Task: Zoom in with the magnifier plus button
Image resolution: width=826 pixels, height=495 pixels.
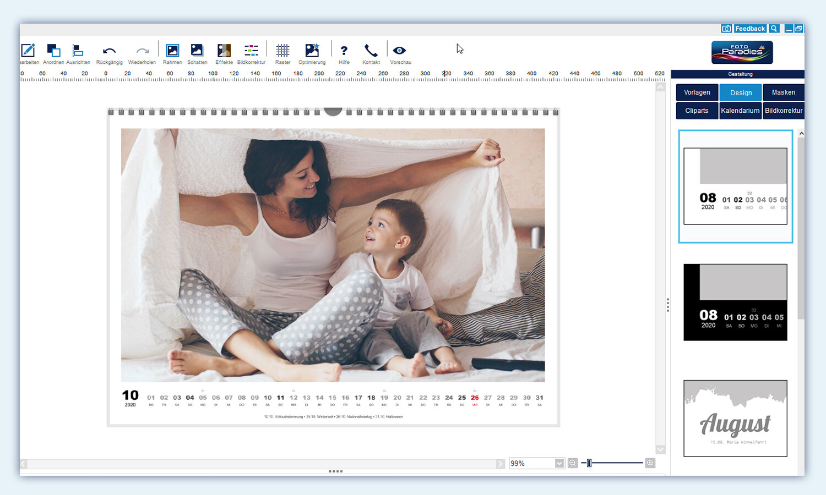Action: pos(650,463)
